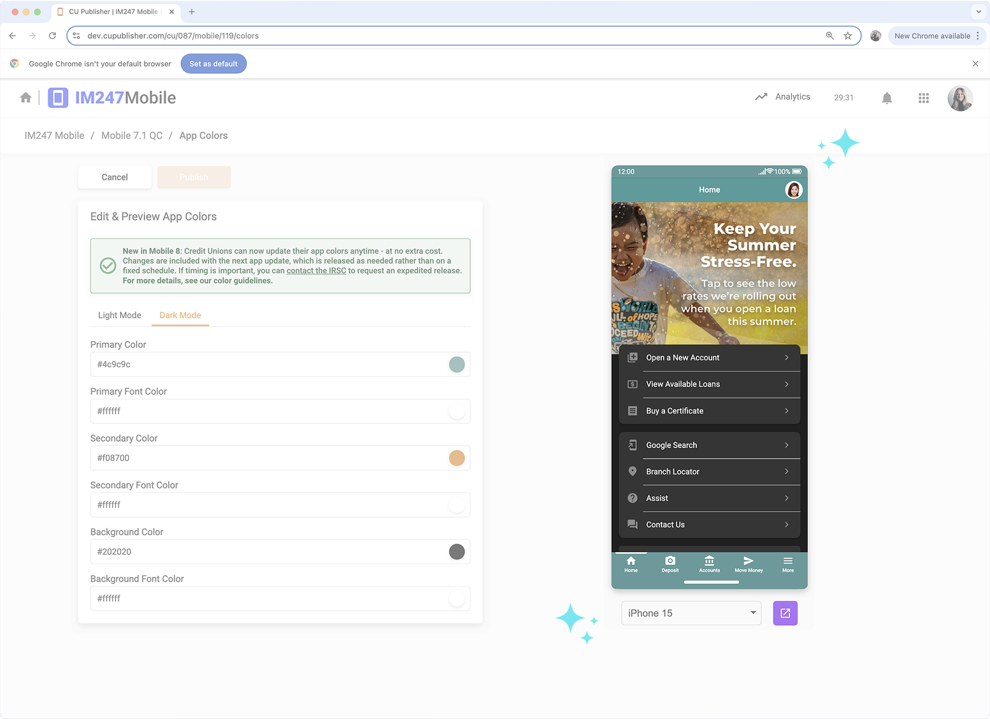The height and width of the screenshot is (719, 990).
Task: Expand Google Search chevron
Action: [787, 445]
